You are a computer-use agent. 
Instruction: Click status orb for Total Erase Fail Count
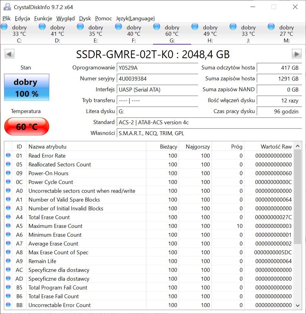[x=8, y=296]
